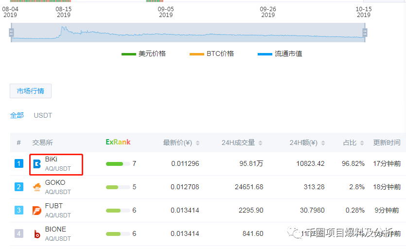406x250 pixels.
Task: Click the 交易所 column header
Action: tap(42, 143)
